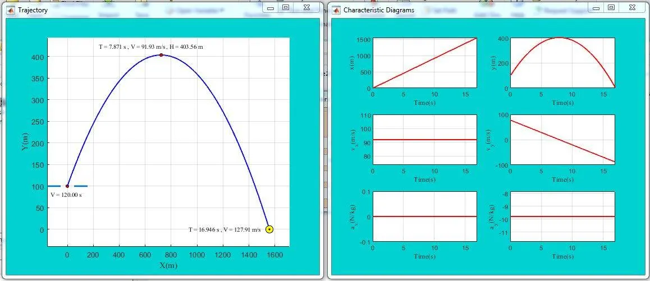
Task: Click the yellow landing marker on the trajectory
Action: tap(269, 229)
